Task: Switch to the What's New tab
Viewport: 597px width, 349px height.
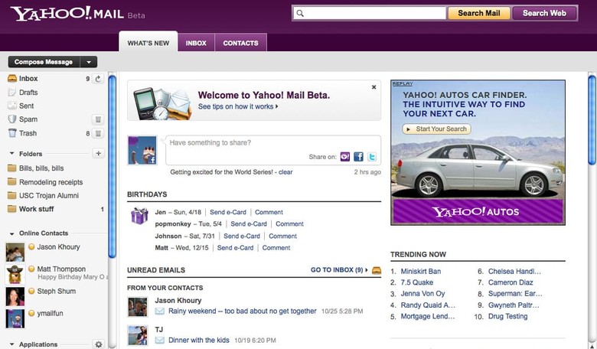Action: point(148,43)
